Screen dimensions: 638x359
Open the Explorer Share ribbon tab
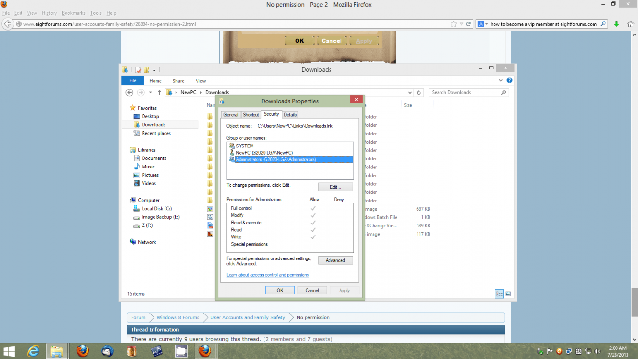pos(178,81)
